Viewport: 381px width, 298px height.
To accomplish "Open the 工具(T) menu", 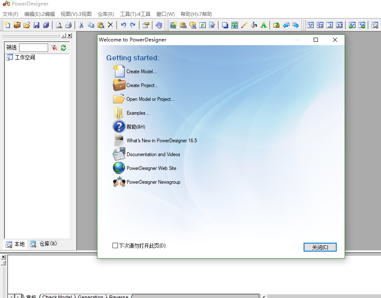I will 136,14.
